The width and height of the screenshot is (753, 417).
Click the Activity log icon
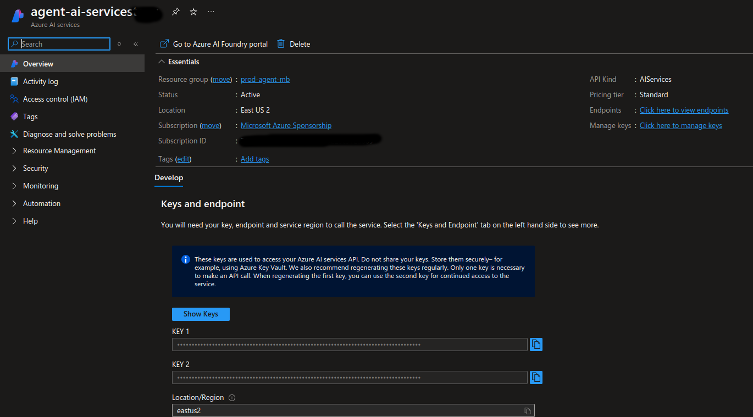14,81
